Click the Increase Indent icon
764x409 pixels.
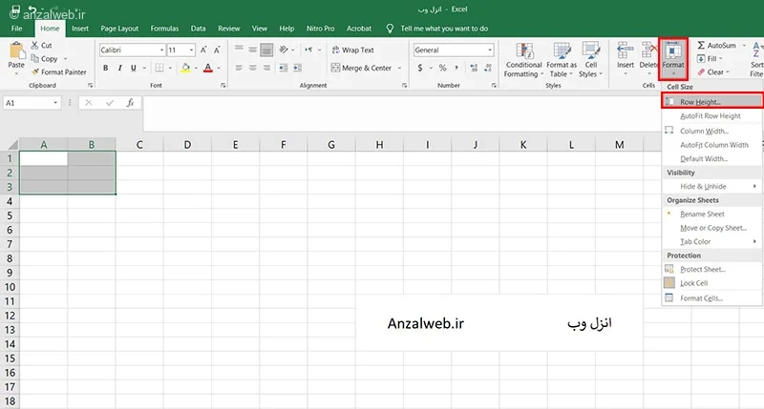(x=297, y=68)
